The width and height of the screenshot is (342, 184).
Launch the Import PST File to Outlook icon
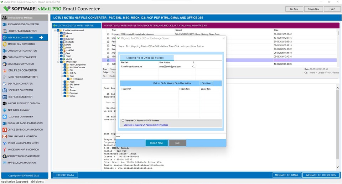pyautogui.click(x=5, y=103)
